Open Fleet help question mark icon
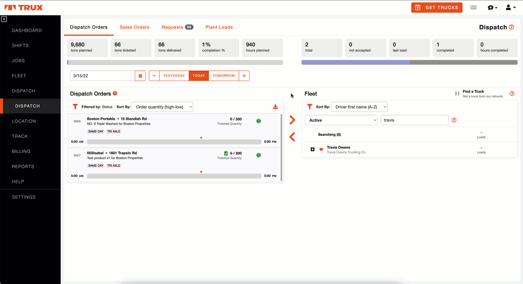Viewport: 523px width, 284px height. coord(512,94)
